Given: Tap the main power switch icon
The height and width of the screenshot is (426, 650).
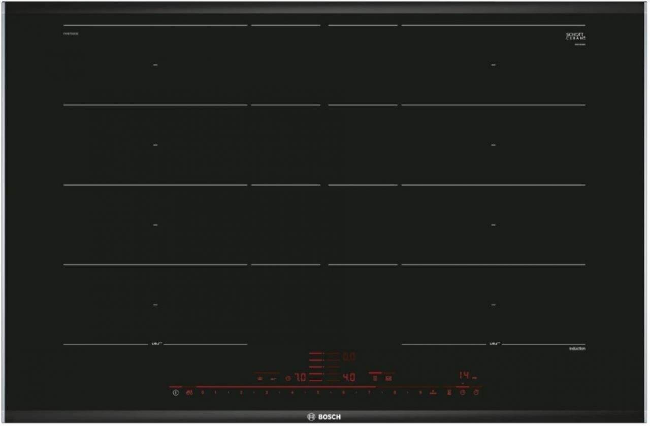Looking at the screenshot, I should 176,392.
